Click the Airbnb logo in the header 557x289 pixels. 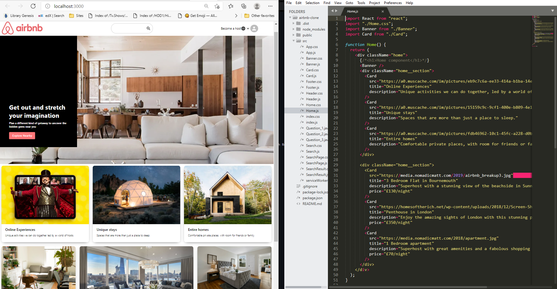pos(22,28)
